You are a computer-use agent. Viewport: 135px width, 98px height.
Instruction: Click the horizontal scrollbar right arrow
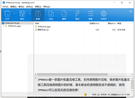132,74
